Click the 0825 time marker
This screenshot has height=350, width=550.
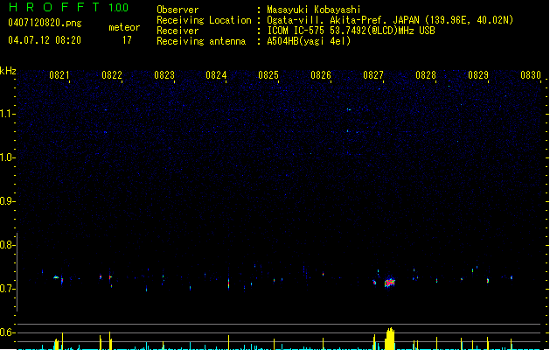point(268,75)
